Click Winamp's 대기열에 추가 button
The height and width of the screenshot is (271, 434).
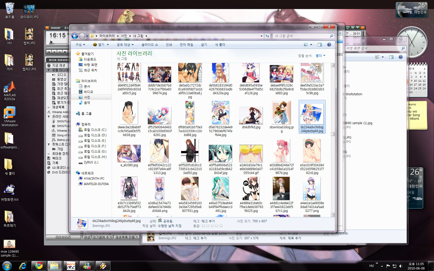coord(103,237)
